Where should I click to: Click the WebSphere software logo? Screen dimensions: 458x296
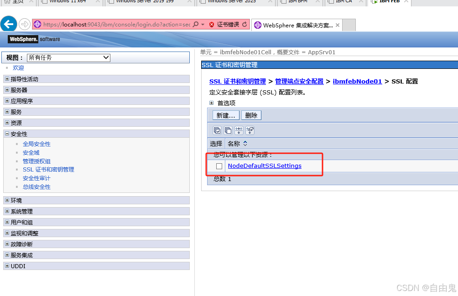click(35, 39)
